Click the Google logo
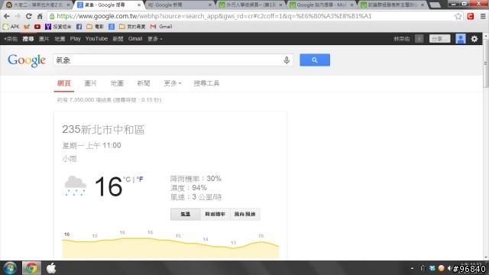The image size is (489, 275). click(27, 60)
